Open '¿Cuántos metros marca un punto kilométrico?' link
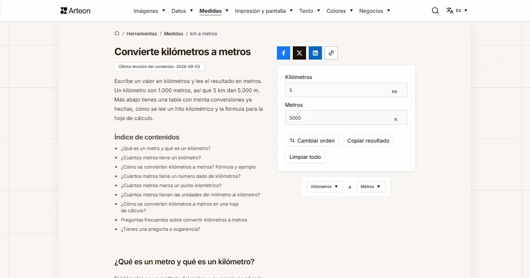Screen dimensions: 530x278 point(171,186)
